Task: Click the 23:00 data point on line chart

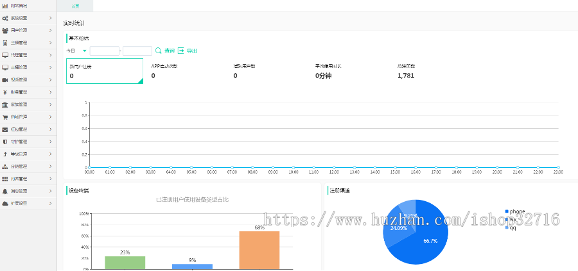Action: [x=558, y=167]
